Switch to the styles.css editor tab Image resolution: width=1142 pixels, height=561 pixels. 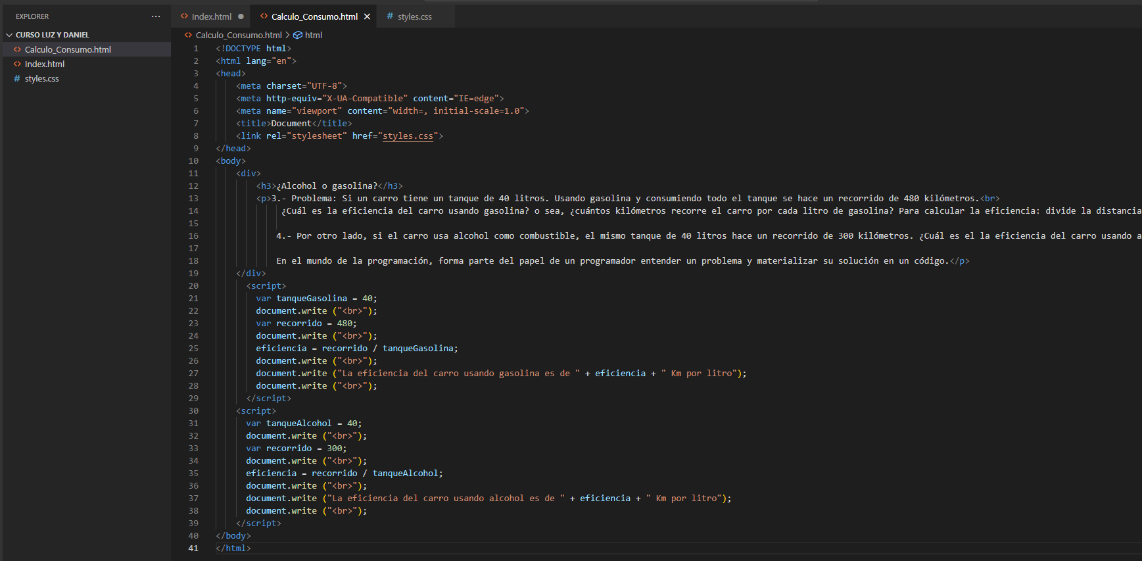point(414,16)
